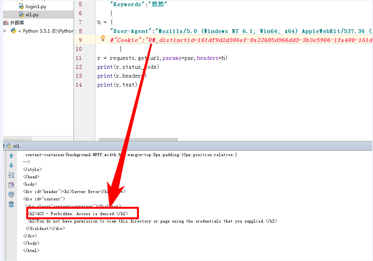
Task: Click the '</style>' line in console output
Action: click(32, 169)
